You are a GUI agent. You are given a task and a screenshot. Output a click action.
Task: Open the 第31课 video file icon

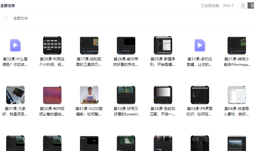pos(200,45)
